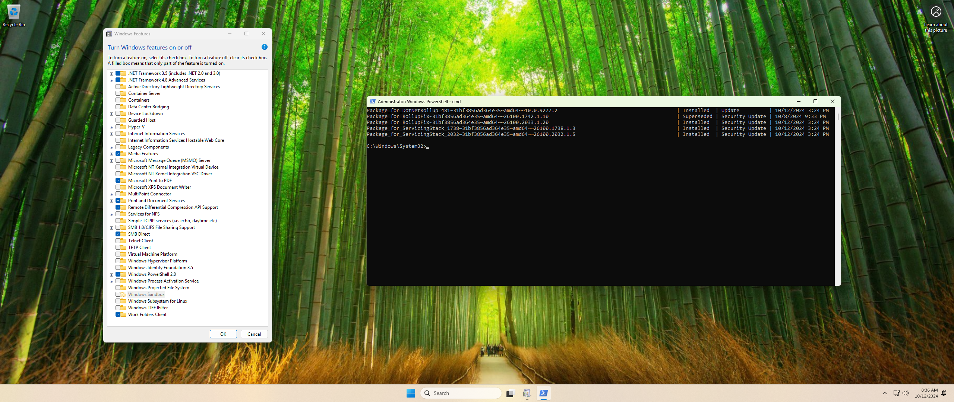Click the folder icon beside Hyper-V

pos(124,127)
